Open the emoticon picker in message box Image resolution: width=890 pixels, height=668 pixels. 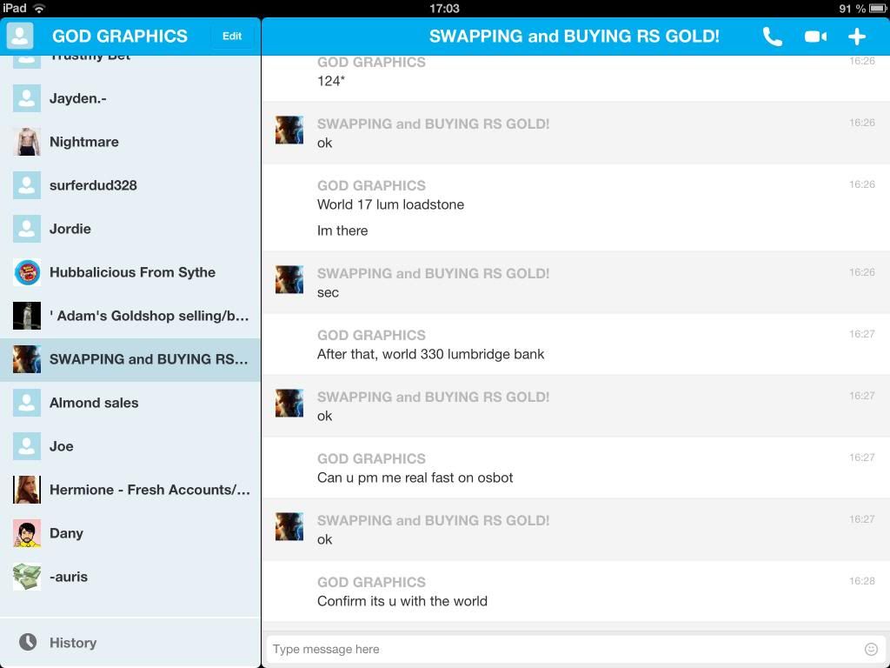pyautogui.click(x=871, y=649)
